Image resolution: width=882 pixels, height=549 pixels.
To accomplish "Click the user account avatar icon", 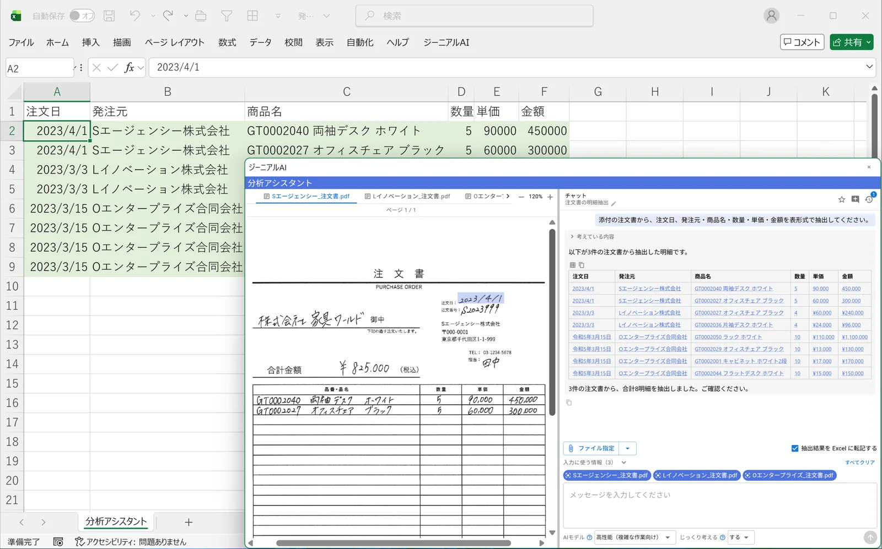I will (771, 16).
